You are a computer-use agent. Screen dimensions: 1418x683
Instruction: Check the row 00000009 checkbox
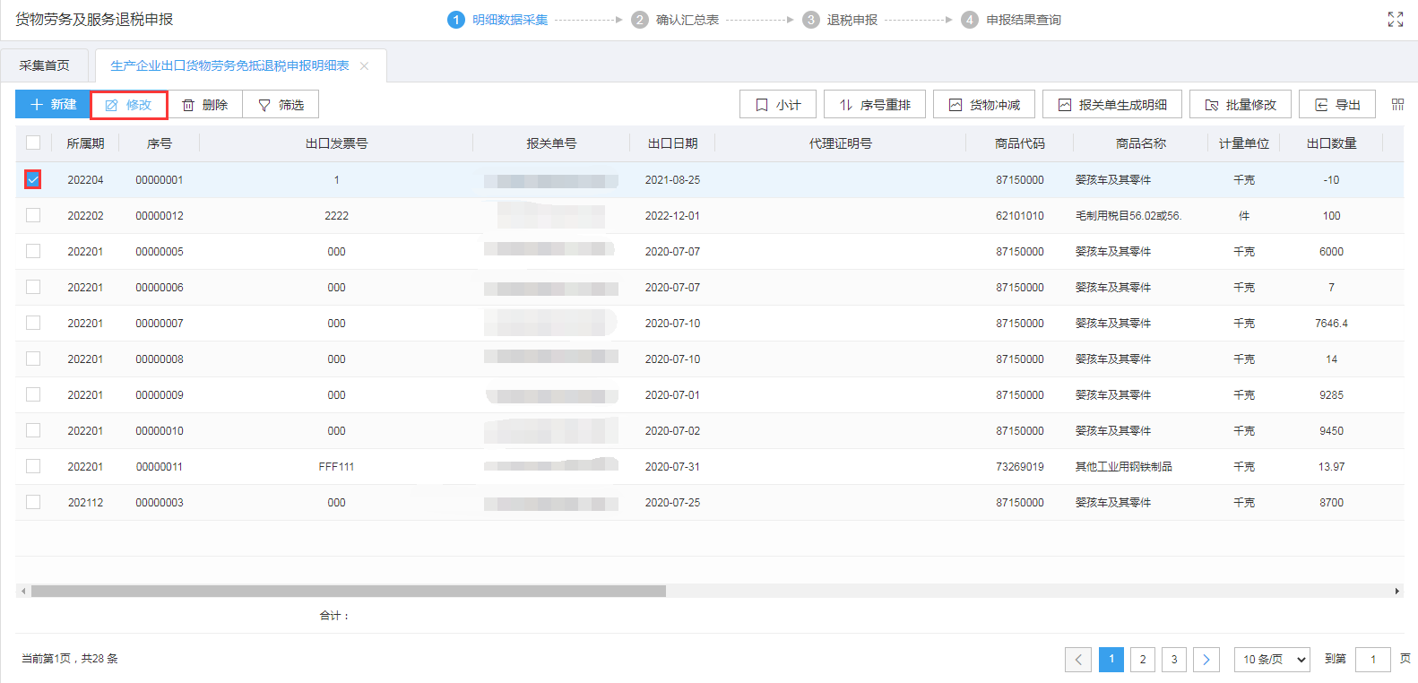click(33, 394)
